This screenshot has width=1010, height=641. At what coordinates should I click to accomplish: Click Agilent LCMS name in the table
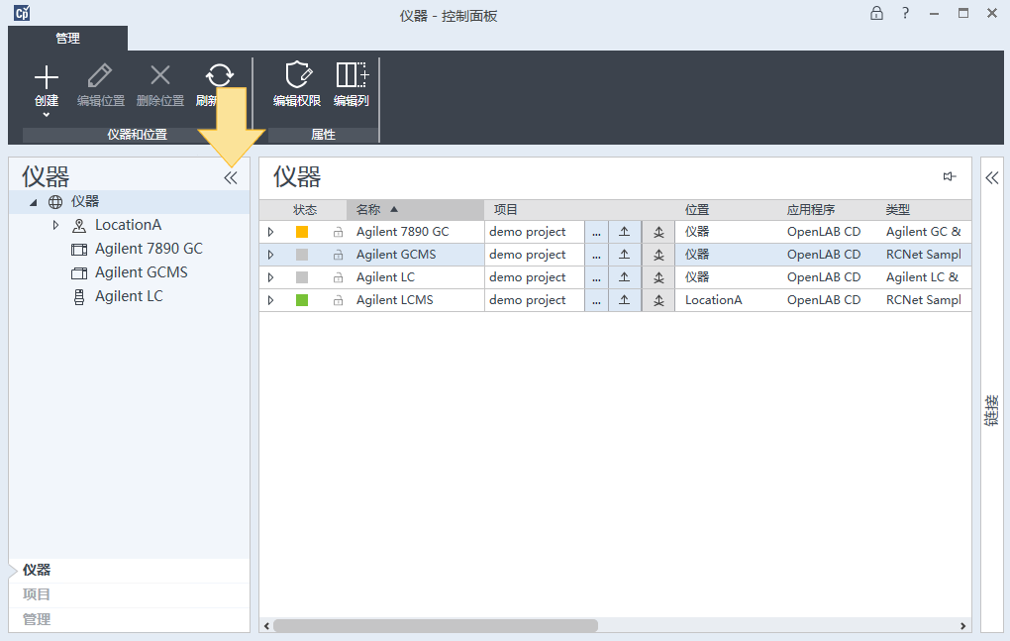395,300
